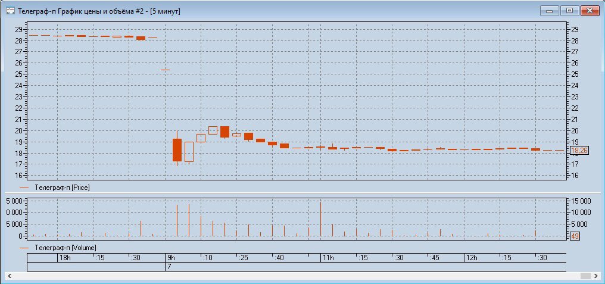Click the 11h time axis label
The width and height of the screenshot is (605, 284).
[328, 258]
